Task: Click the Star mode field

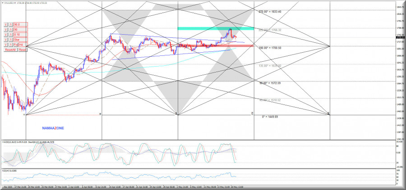Action: point(20,40)
